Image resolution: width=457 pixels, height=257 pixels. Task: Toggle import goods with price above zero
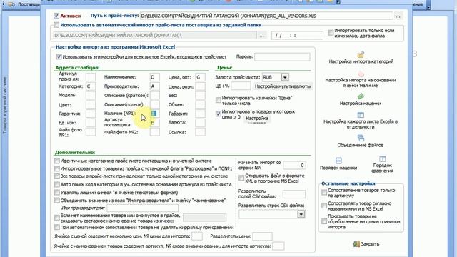218,114
